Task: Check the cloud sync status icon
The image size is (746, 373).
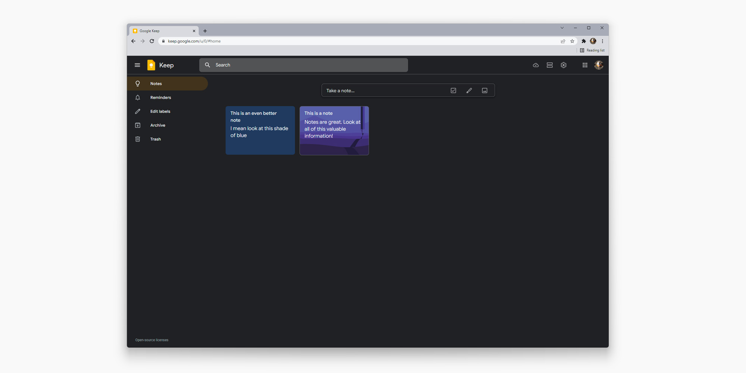Action: [x=536, y=65]
